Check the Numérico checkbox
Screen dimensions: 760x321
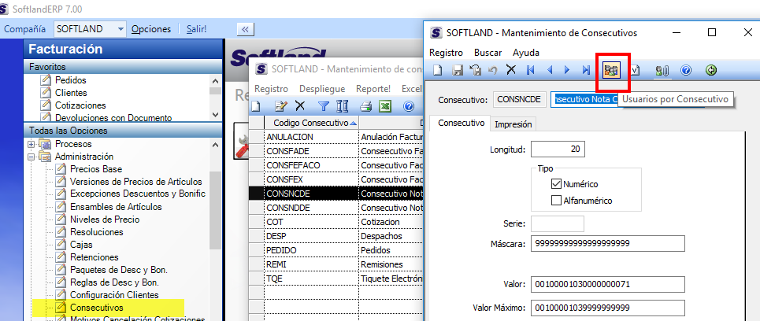click(556, 184)
